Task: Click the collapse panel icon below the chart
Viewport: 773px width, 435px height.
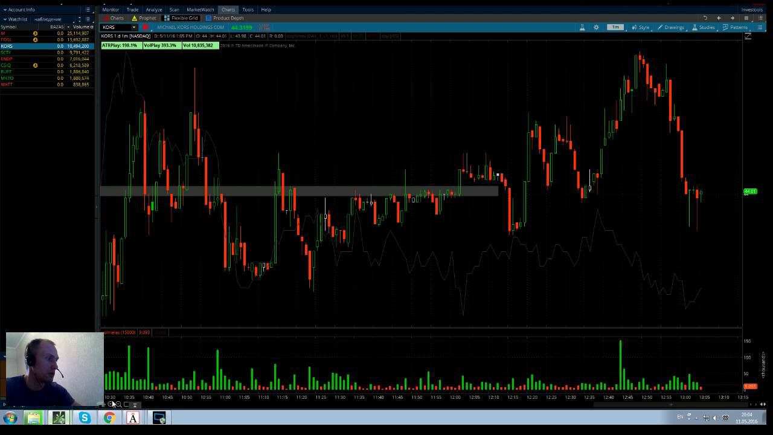Action: 135,404
